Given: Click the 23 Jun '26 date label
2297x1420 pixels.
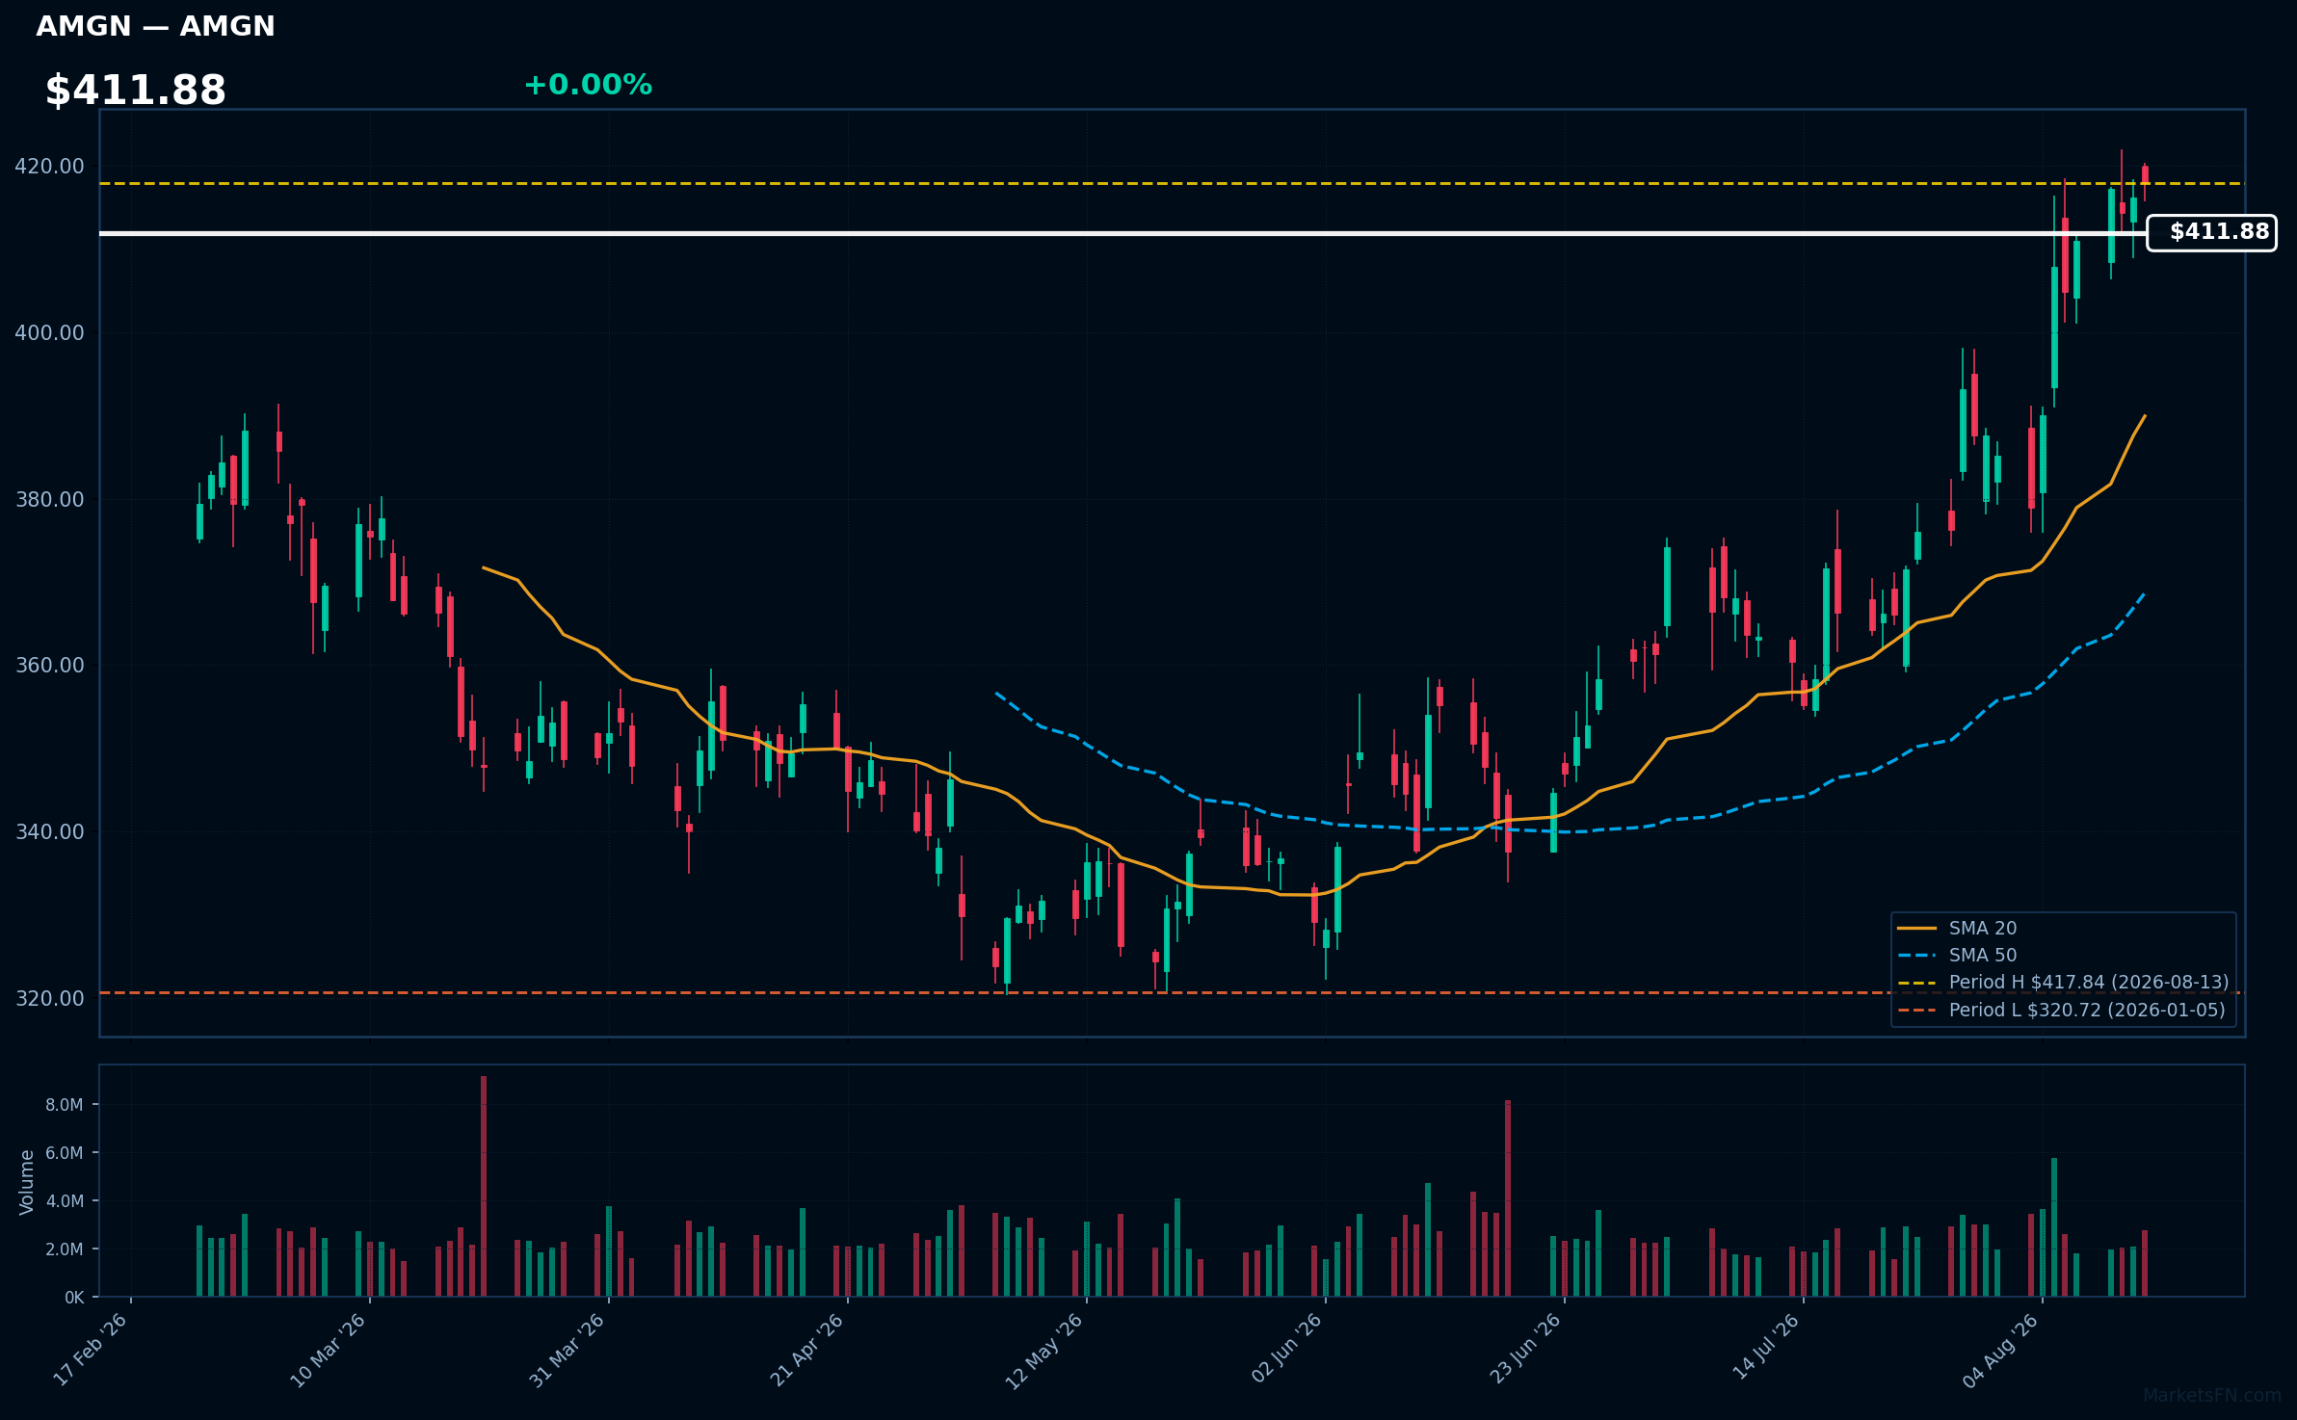Looking at the screenshot, I should [1525, 1349].
